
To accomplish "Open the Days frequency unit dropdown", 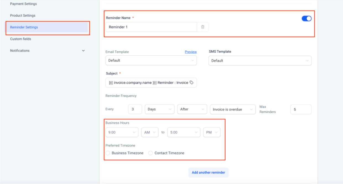I will (159, 109).
